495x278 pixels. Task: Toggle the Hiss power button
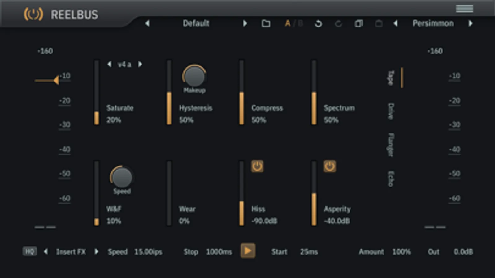pos(257,166)
